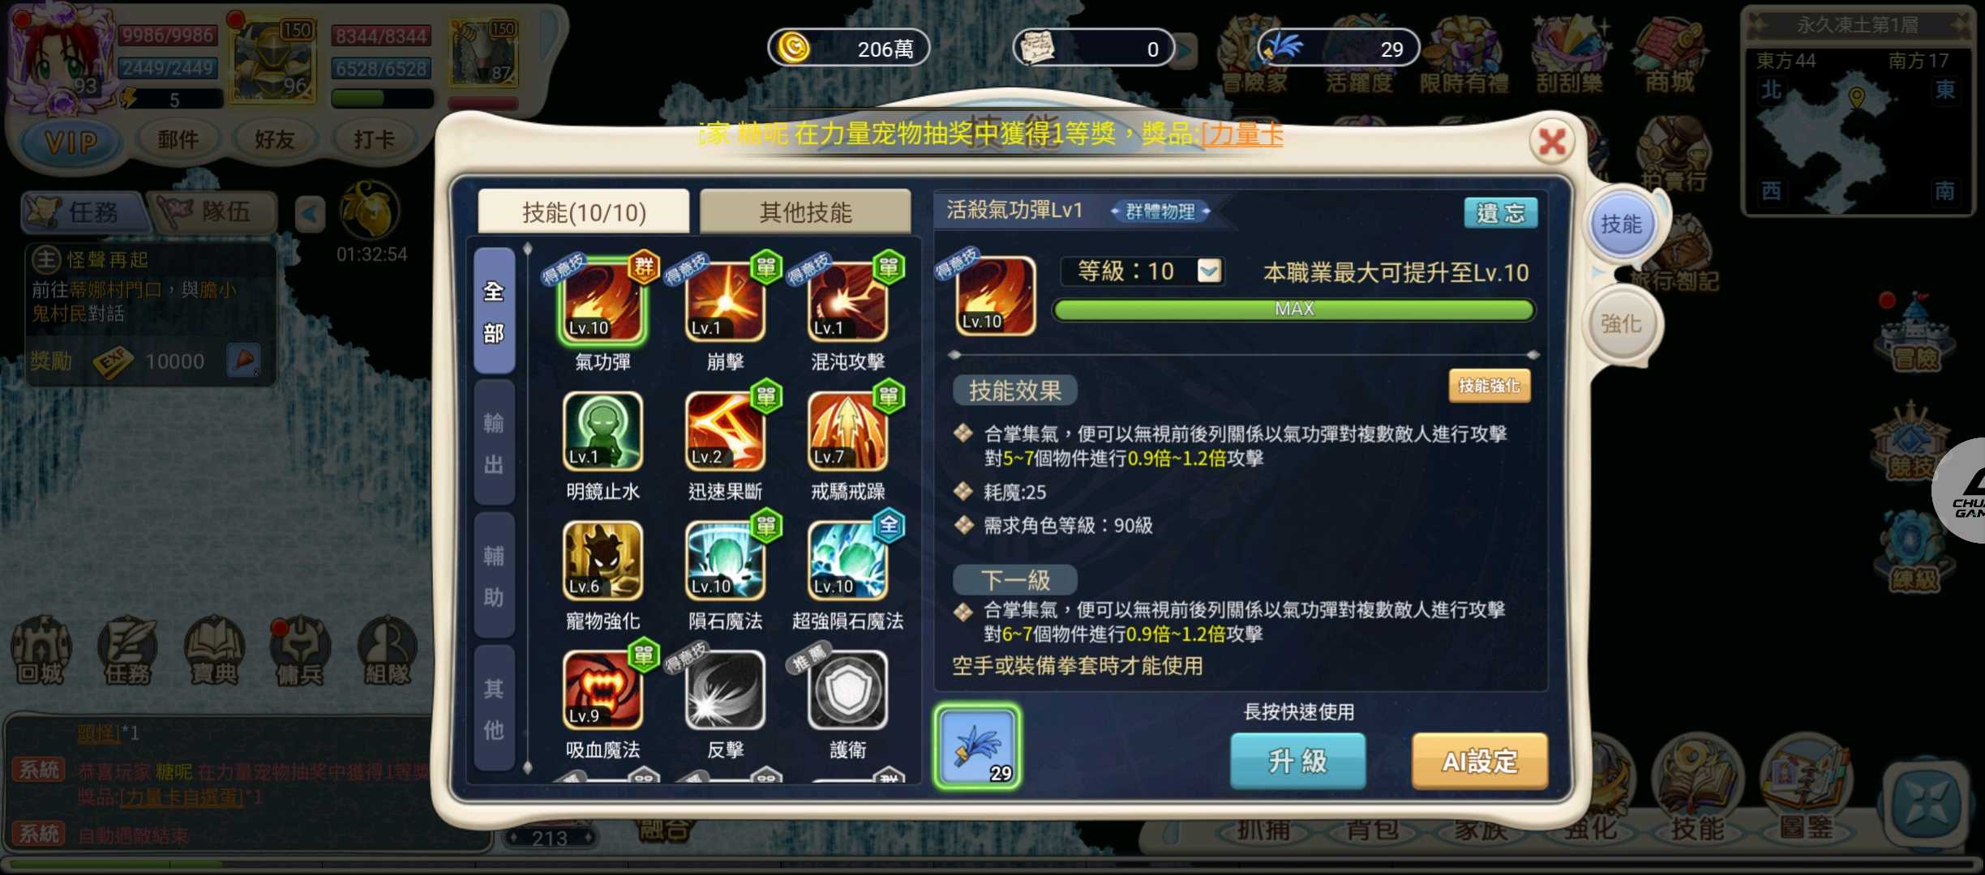The width and height of the screenshot is (1985, 875).
Task: Select the 崩擊 skill icon
Action: [x=725, y=301]
